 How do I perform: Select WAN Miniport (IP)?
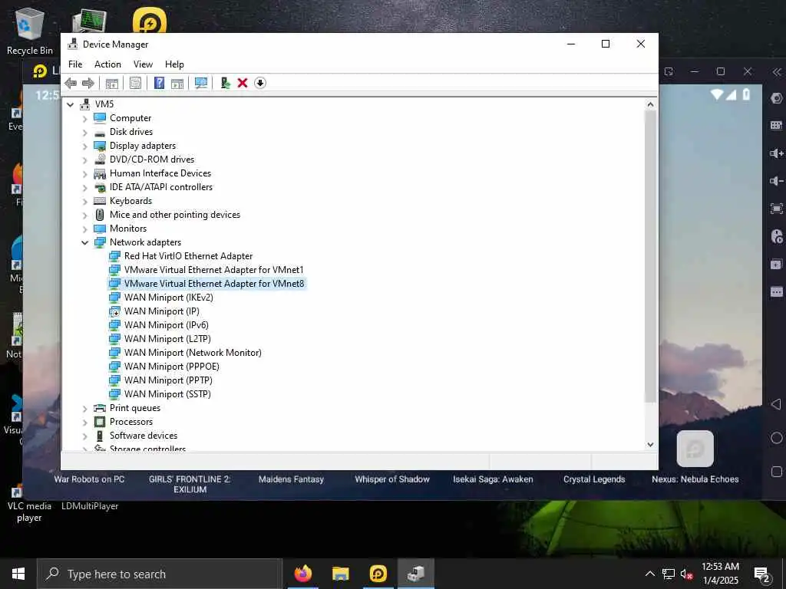[x=162, y=311]
